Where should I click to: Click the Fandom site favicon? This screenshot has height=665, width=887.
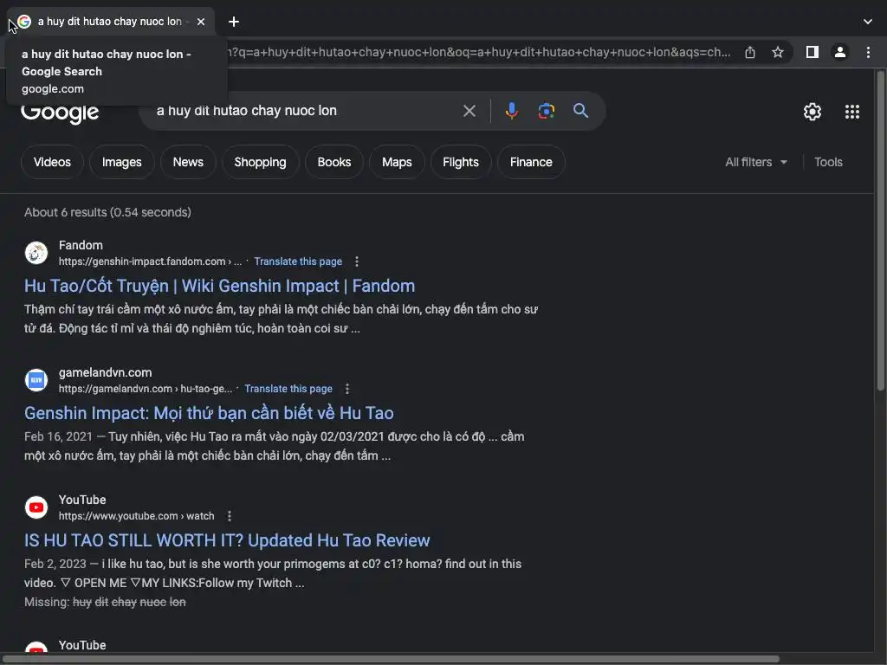pos(36,253)
